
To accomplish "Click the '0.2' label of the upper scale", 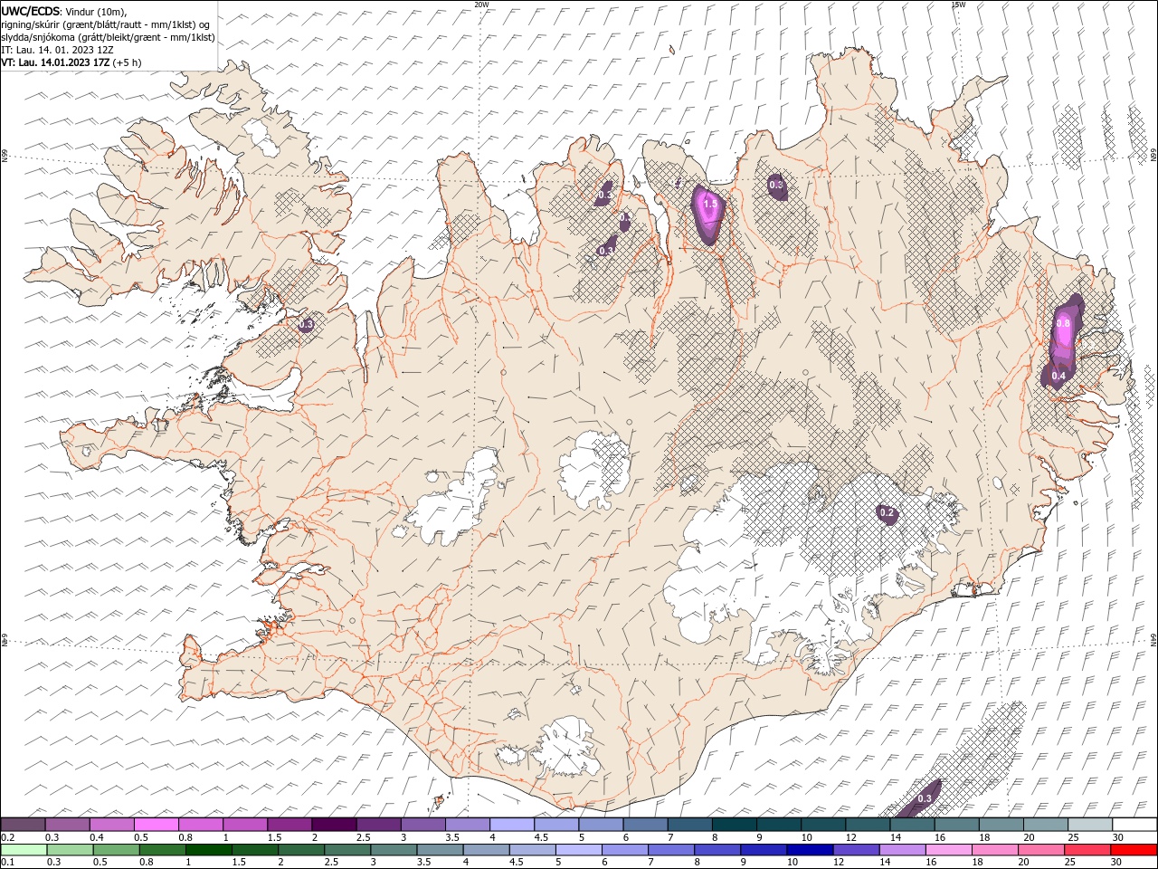I will click(x=7, y=837).
